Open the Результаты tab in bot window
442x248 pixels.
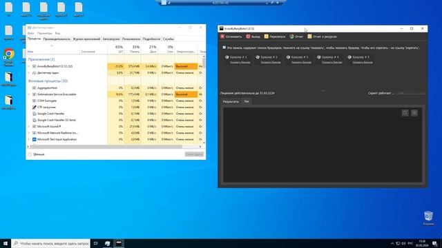tap(231, 101)
